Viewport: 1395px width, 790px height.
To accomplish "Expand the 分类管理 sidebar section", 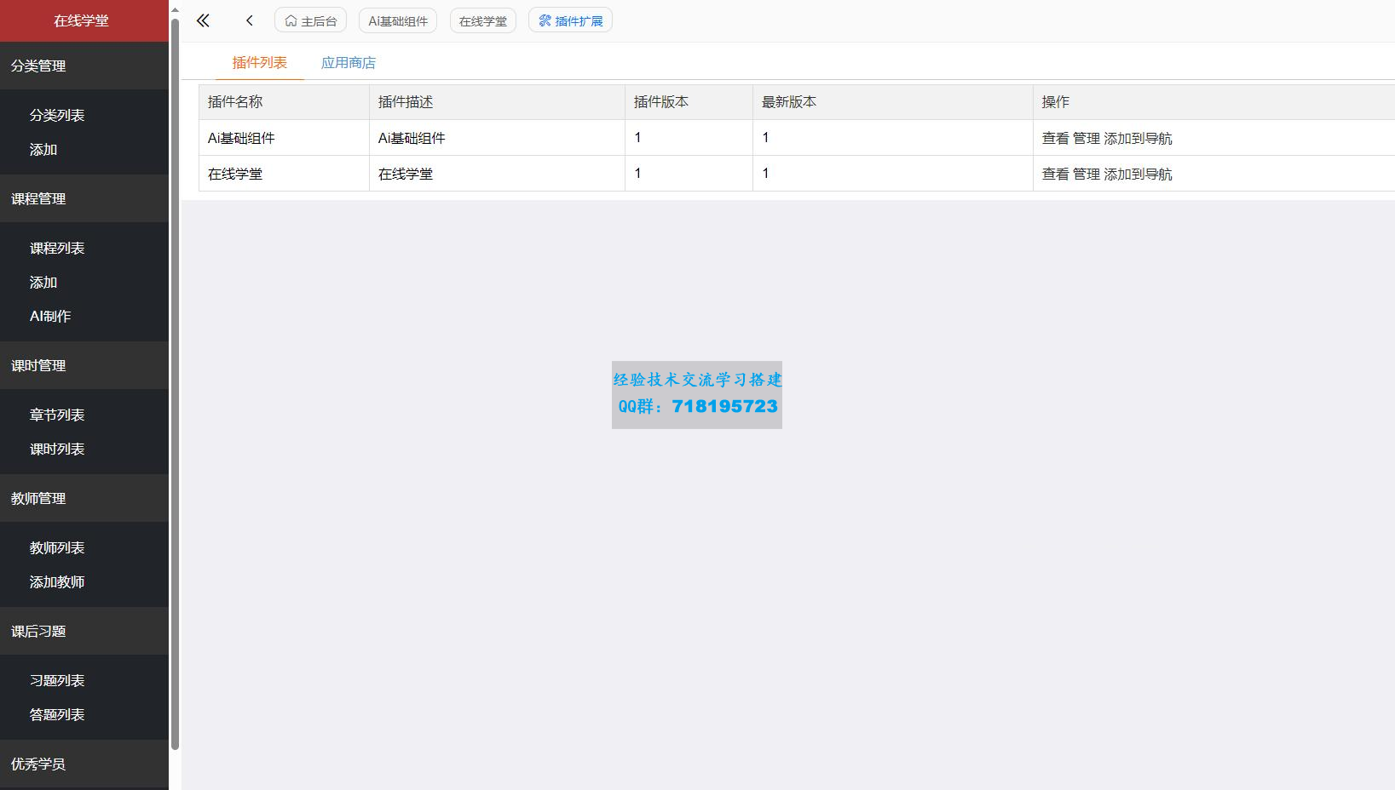I will coord(84,66).
